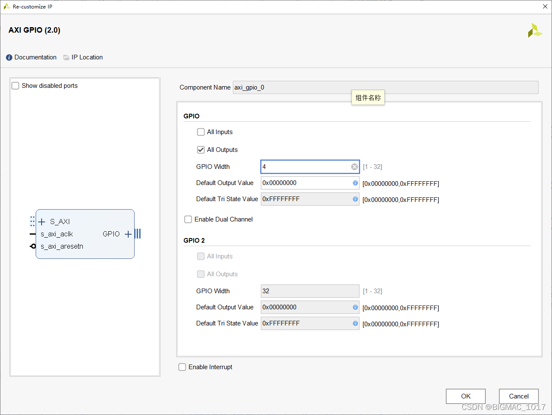Click the Component Name input field
The width and height of the screenshot is (552, 415).
coord(386,87)
